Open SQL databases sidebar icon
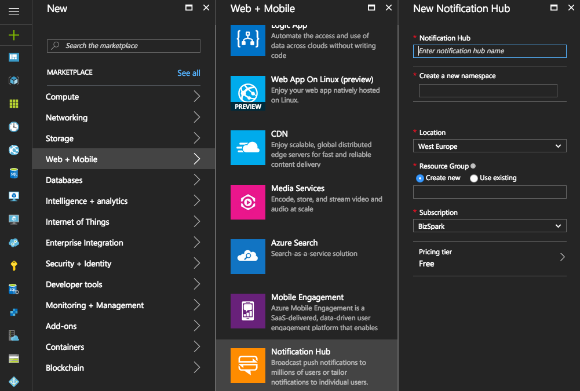Screen dimensions: 580x391 point(14,173)
